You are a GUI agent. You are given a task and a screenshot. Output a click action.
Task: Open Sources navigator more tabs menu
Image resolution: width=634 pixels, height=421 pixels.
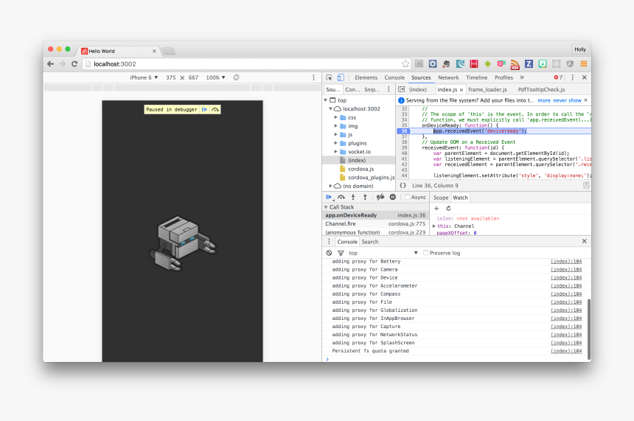(389, 89)
